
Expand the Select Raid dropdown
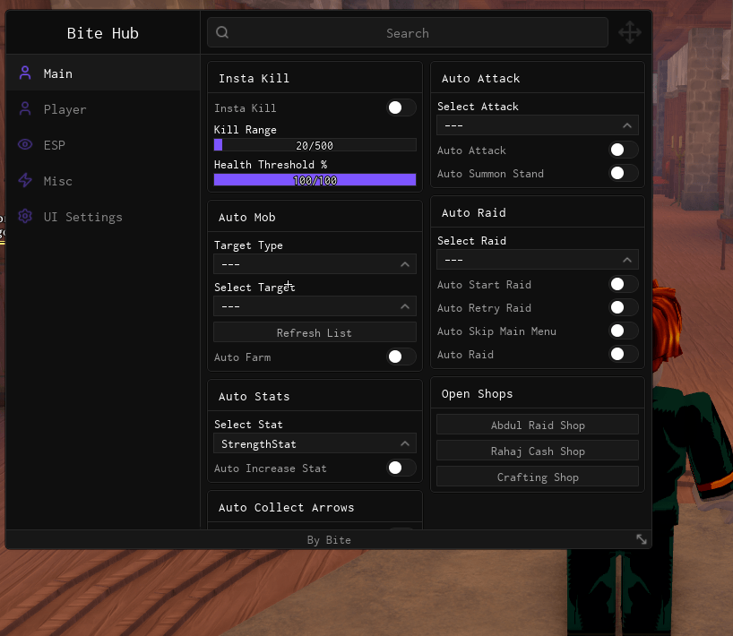point(537,260)
